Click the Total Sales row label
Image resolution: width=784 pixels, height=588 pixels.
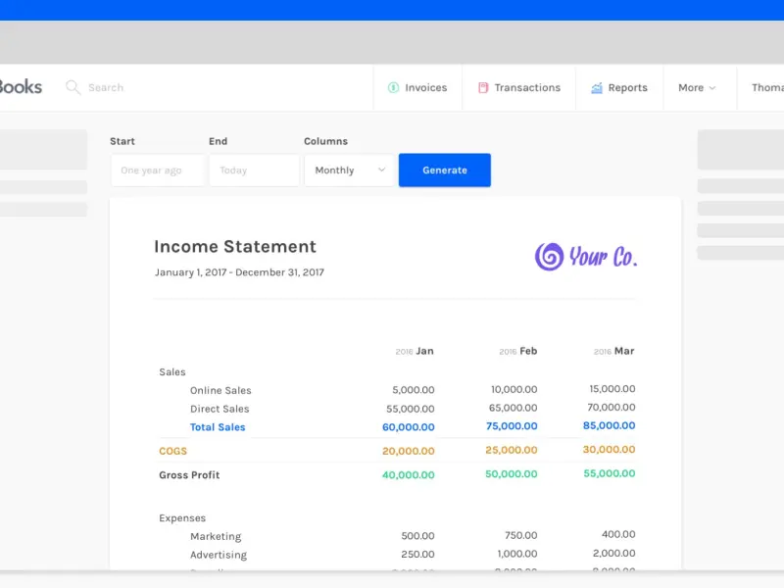(218, 427)
